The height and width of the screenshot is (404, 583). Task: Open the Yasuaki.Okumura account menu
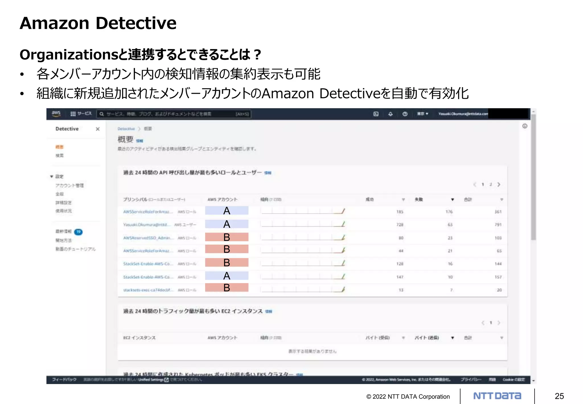point(463,114)
